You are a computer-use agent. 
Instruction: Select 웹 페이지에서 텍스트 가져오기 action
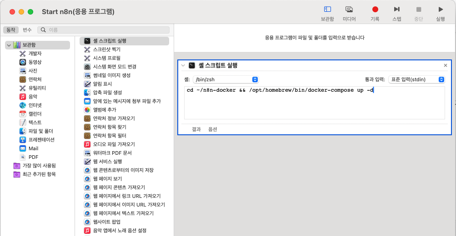pyautogui.click(x=124, y=213)
